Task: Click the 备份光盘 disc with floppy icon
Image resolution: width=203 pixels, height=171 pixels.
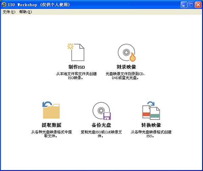Action: pos(101,111)
